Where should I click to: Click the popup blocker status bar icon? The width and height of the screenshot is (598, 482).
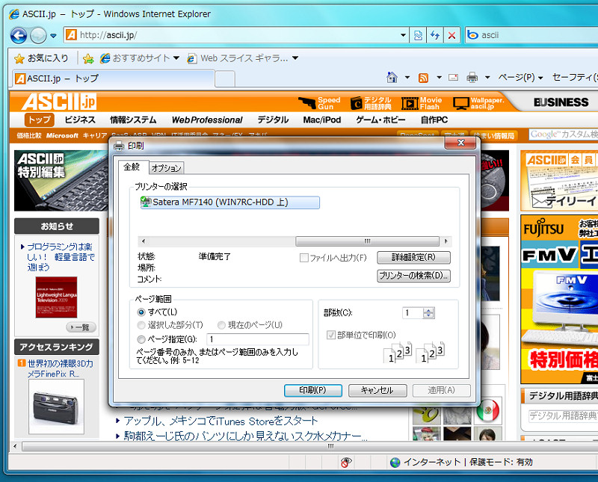[346, 462]
